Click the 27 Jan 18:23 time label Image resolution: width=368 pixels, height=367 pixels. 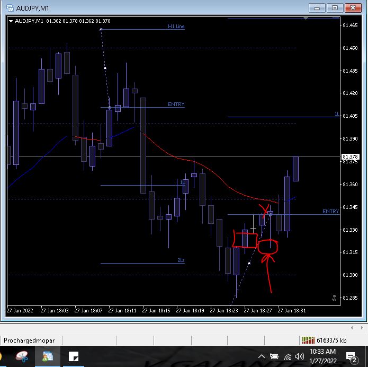(x=224, y=311)
